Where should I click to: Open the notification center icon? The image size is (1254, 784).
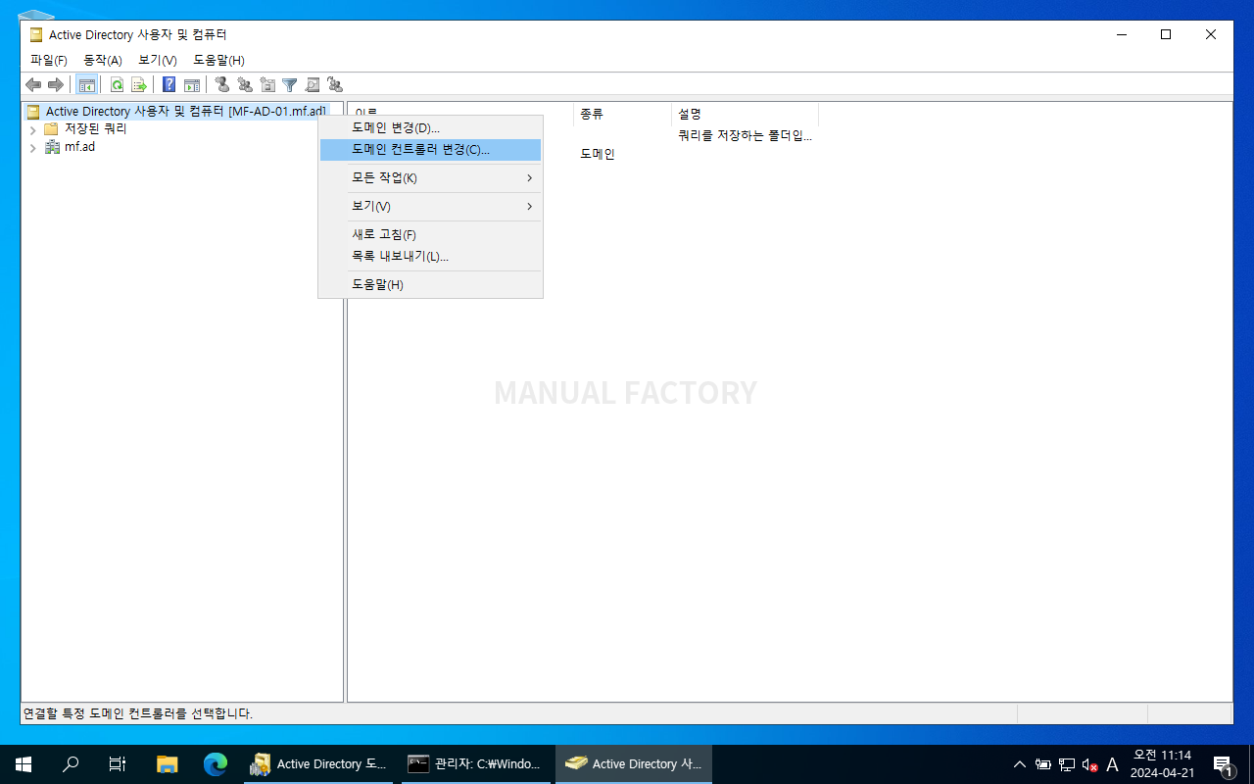1223,764
